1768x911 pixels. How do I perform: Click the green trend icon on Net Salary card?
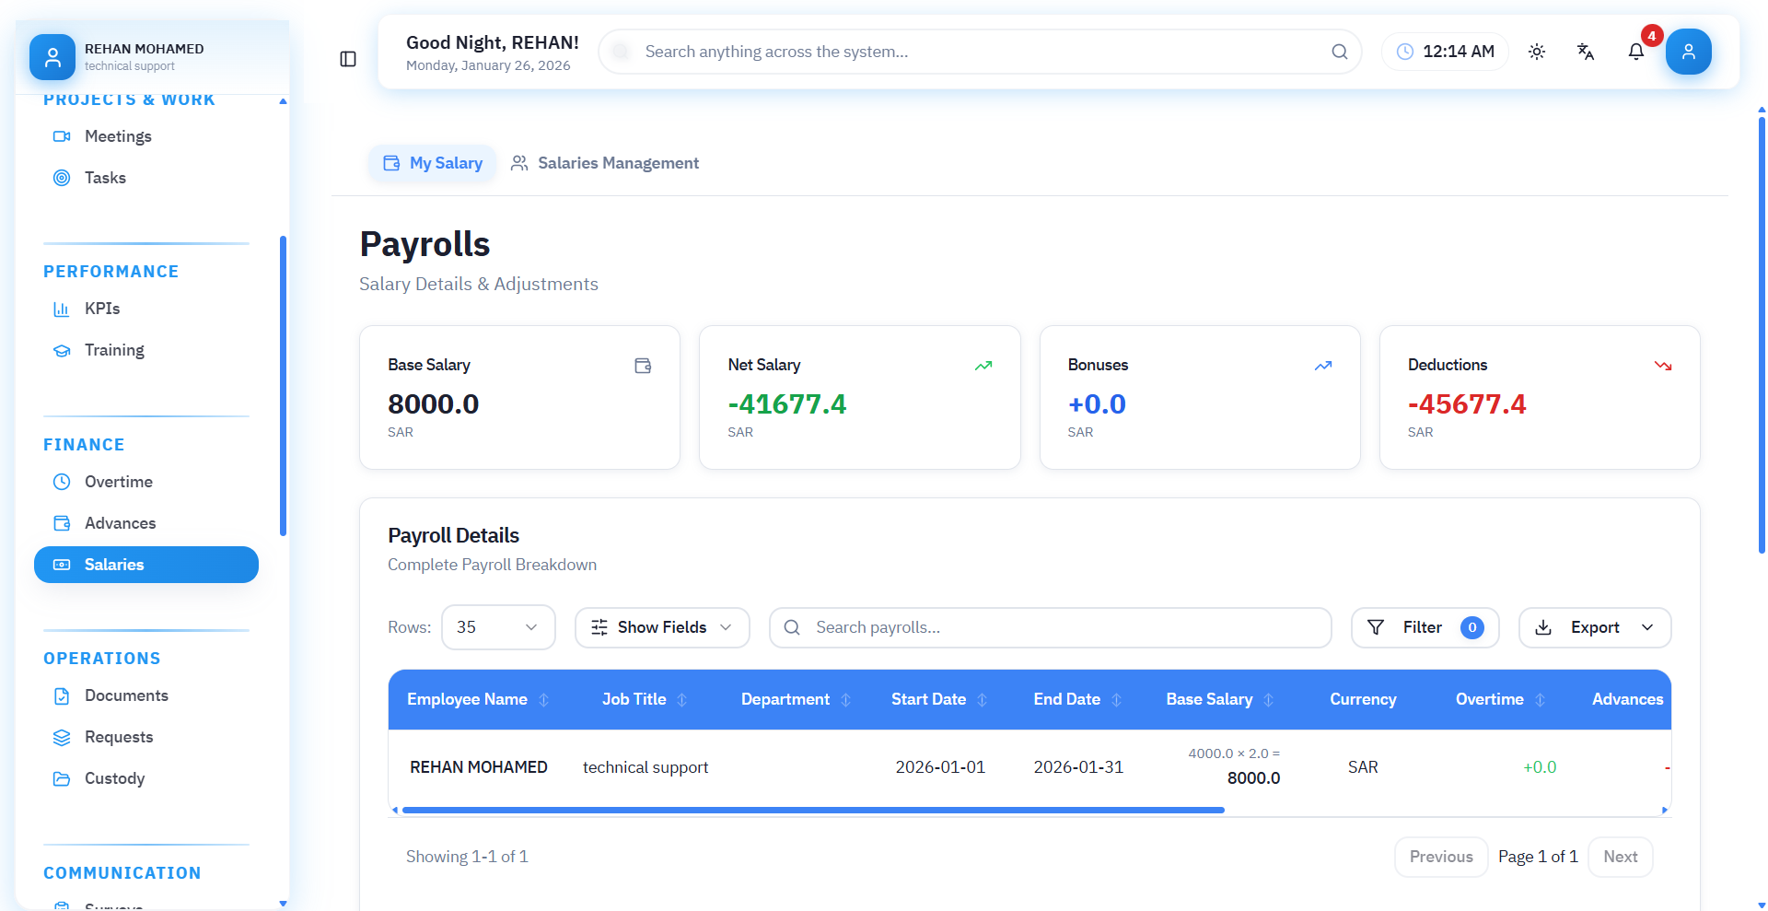[983, 366]
